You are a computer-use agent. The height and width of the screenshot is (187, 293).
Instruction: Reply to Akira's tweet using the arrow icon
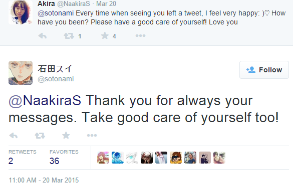[x=43, y=36]
